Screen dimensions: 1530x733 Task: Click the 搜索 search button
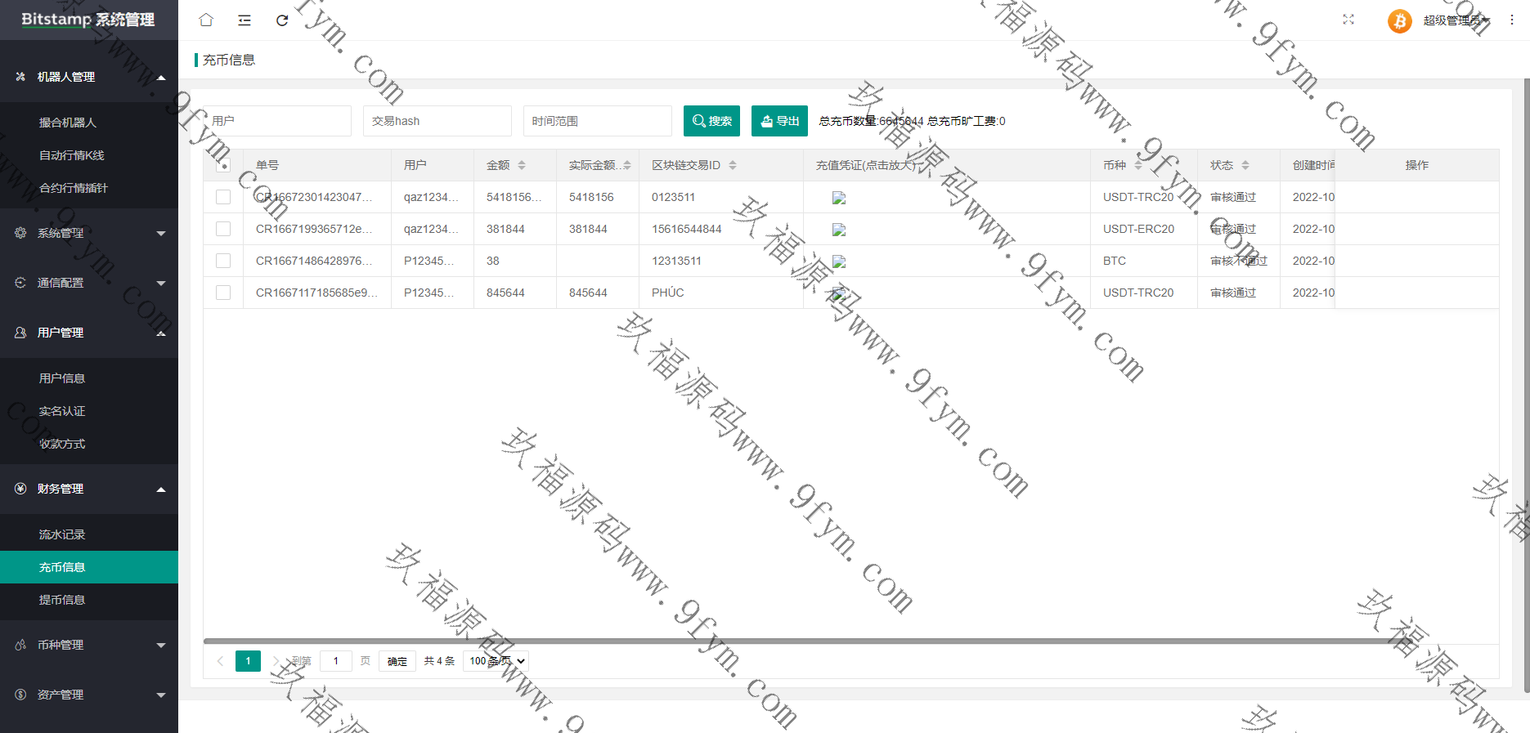(711, 121)
